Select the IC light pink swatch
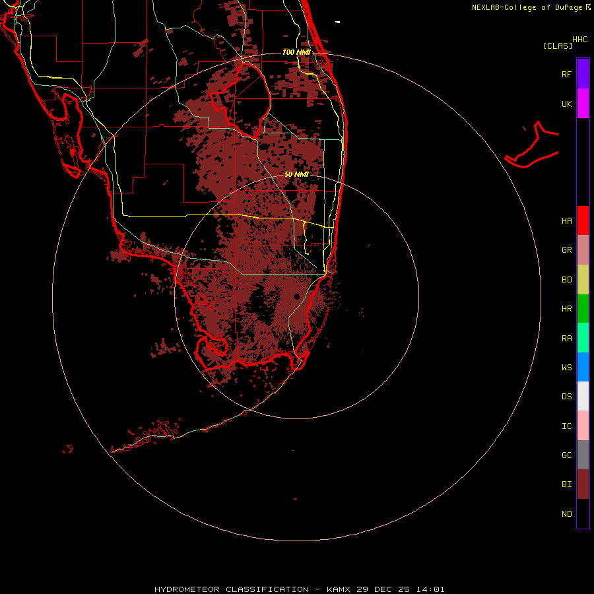 [x=583, y=426]
